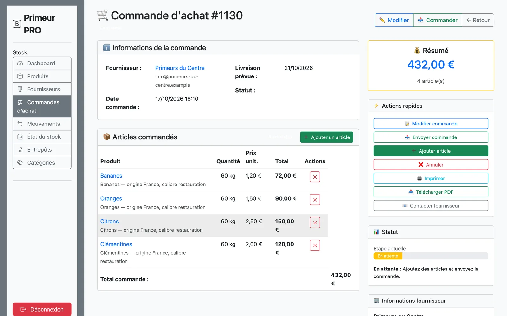507x316 pixels.
Task: Go to Produits in the sidebar
Action: coord(42,76)
